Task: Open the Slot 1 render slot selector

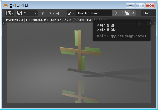Action: [148, 13]
